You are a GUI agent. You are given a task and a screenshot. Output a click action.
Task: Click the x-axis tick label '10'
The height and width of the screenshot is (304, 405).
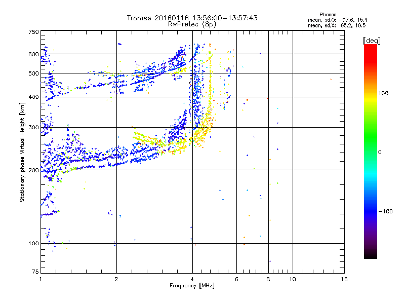293,279
